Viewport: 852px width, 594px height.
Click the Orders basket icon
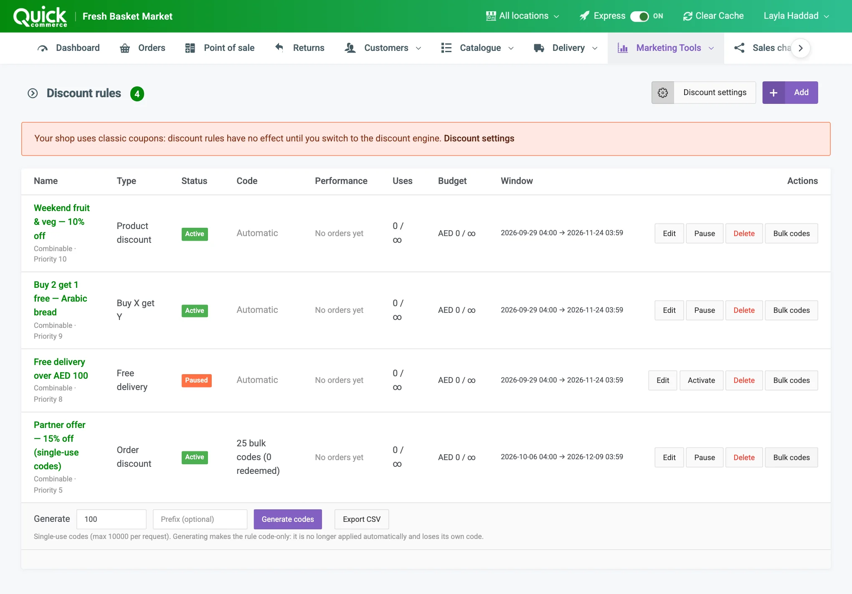coord(125,48)
